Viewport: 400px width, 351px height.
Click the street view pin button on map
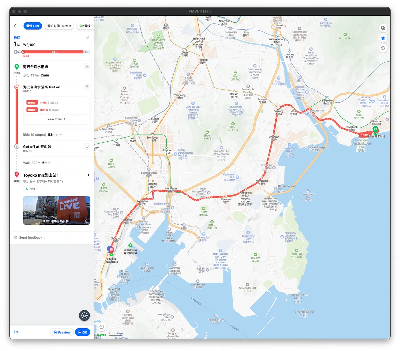(383, 48)
